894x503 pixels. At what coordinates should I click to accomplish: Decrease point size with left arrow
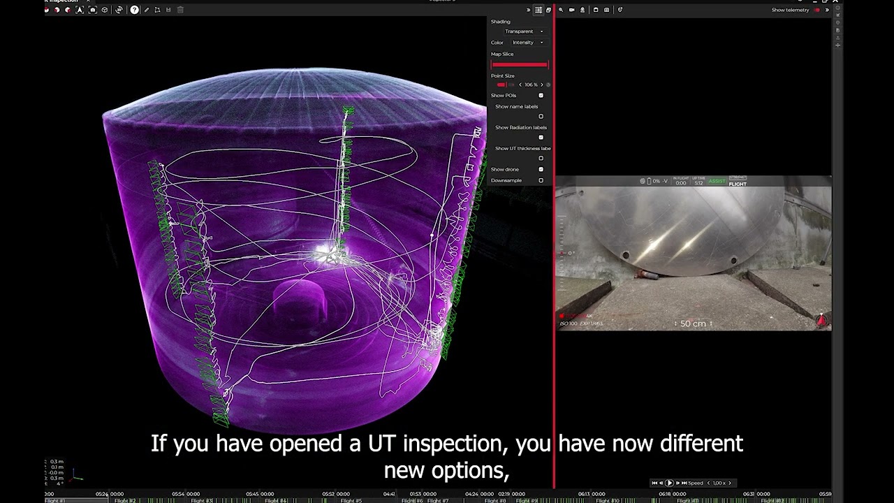tap(520, 85)
